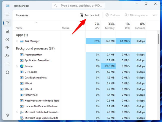
Task: Select the fontdrvhost process row
Action: pos(79,95)
